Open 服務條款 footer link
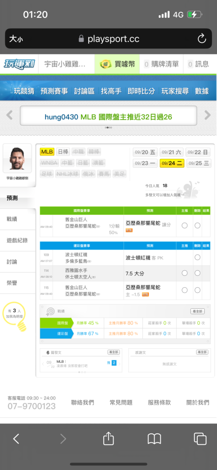 pyautogui.click(x=159, y=403)
